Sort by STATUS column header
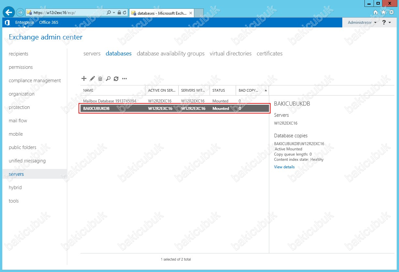This screenshot has height=272, width=399. coord(223,90)
